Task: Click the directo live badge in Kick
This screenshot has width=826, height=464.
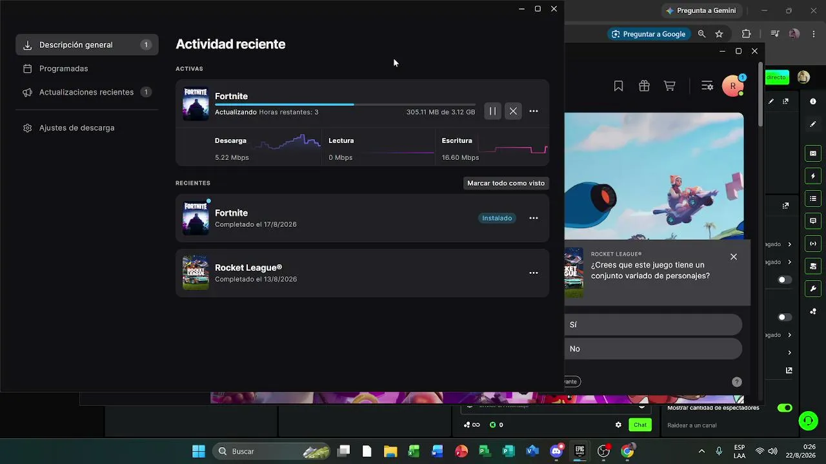Action: pyautogui.click(x=778, y=77)
